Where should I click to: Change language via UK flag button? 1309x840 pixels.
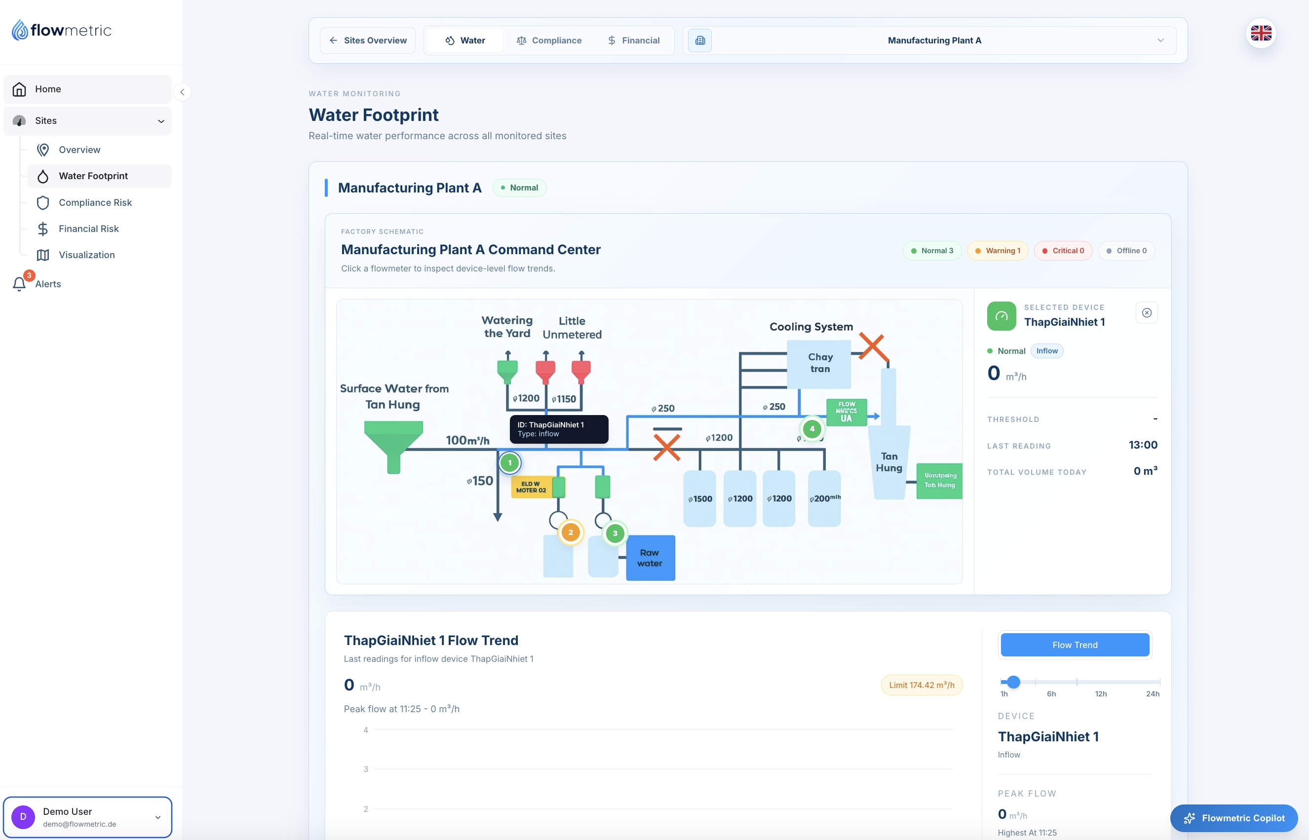pos(1261,33)
